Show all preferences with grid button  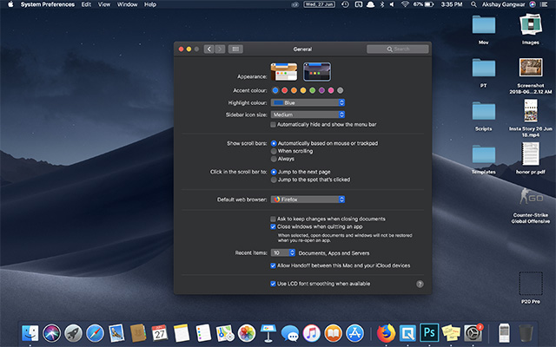tap(235, 49)
